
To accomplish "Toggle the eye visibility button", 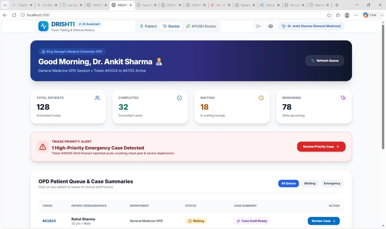I will (x=271, y=26).
